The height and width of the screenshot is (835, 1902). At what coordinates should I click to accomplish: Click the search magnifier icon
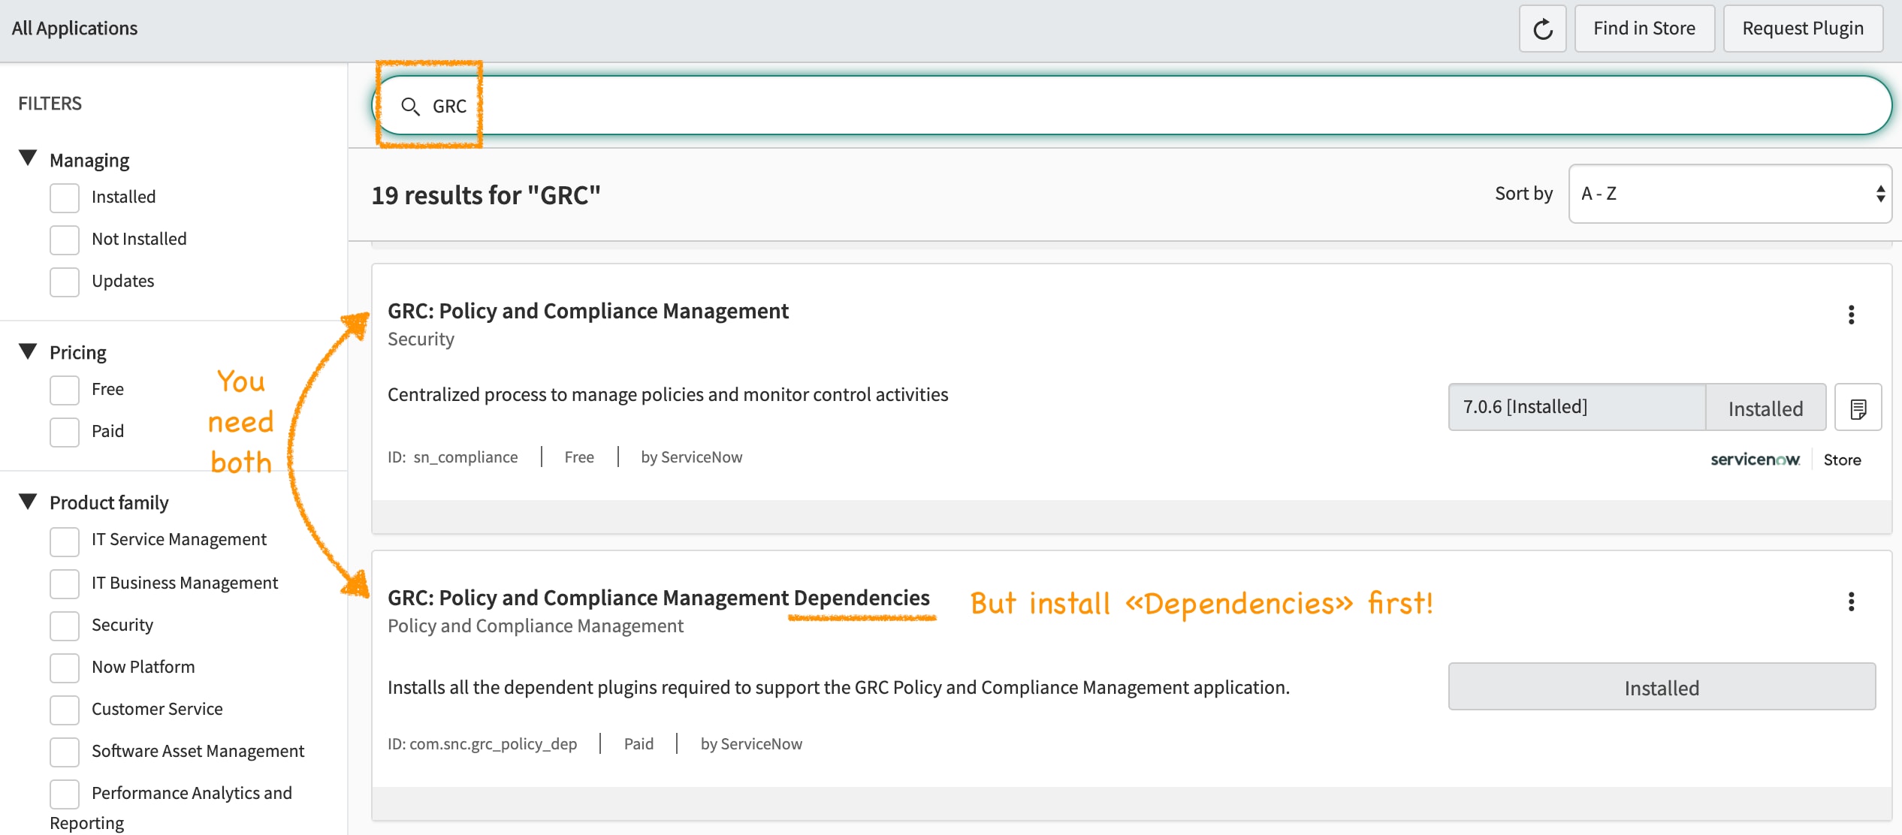point(411,106)
